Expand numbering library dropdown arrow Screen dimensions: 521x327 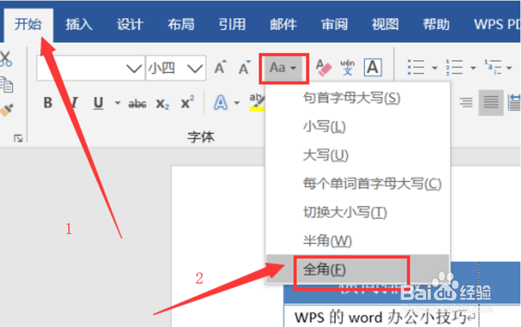point(473,68)
